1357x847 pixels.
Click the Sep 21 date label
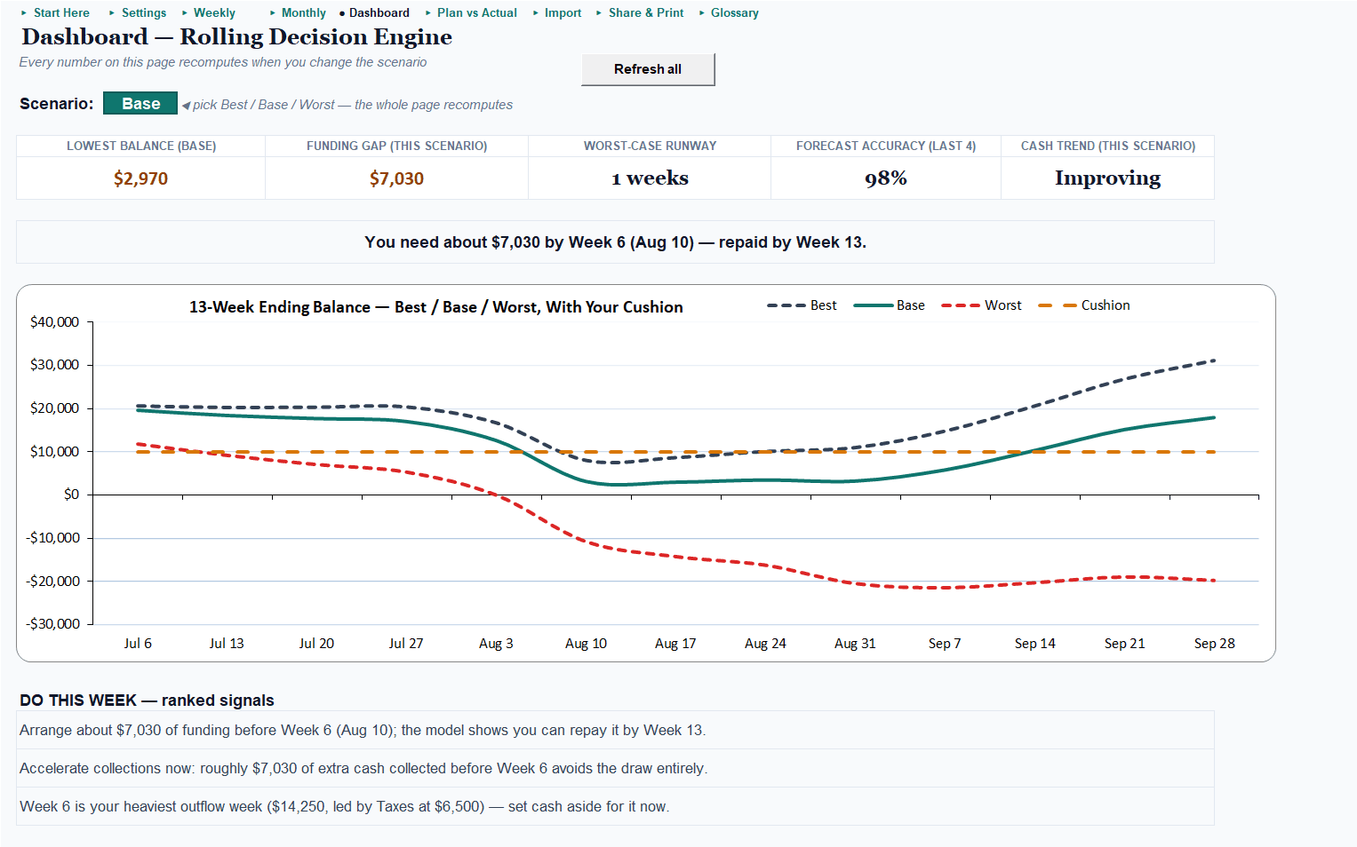tap(1125, 644)
